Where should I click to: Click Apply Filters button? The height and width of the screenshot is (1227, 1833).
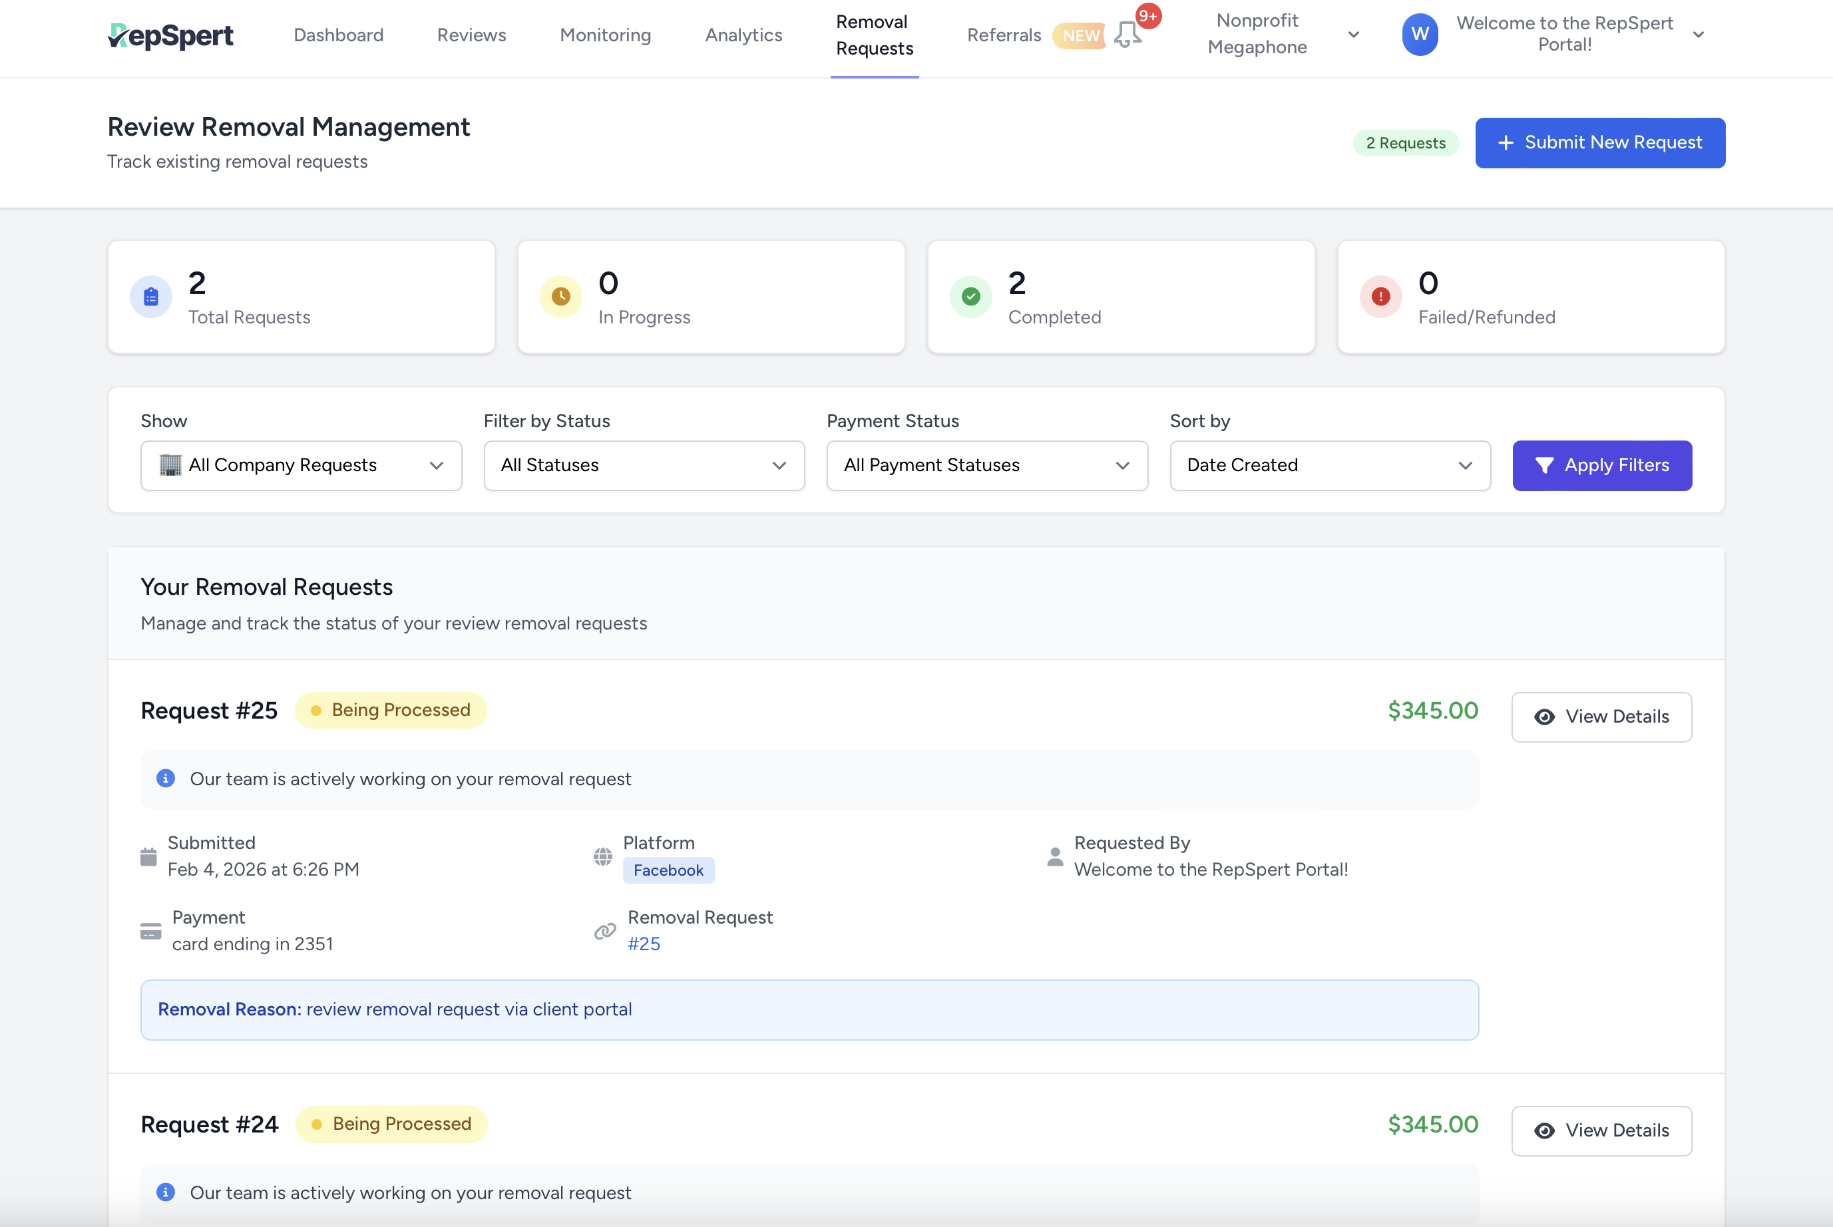(x=1601, y=466)
